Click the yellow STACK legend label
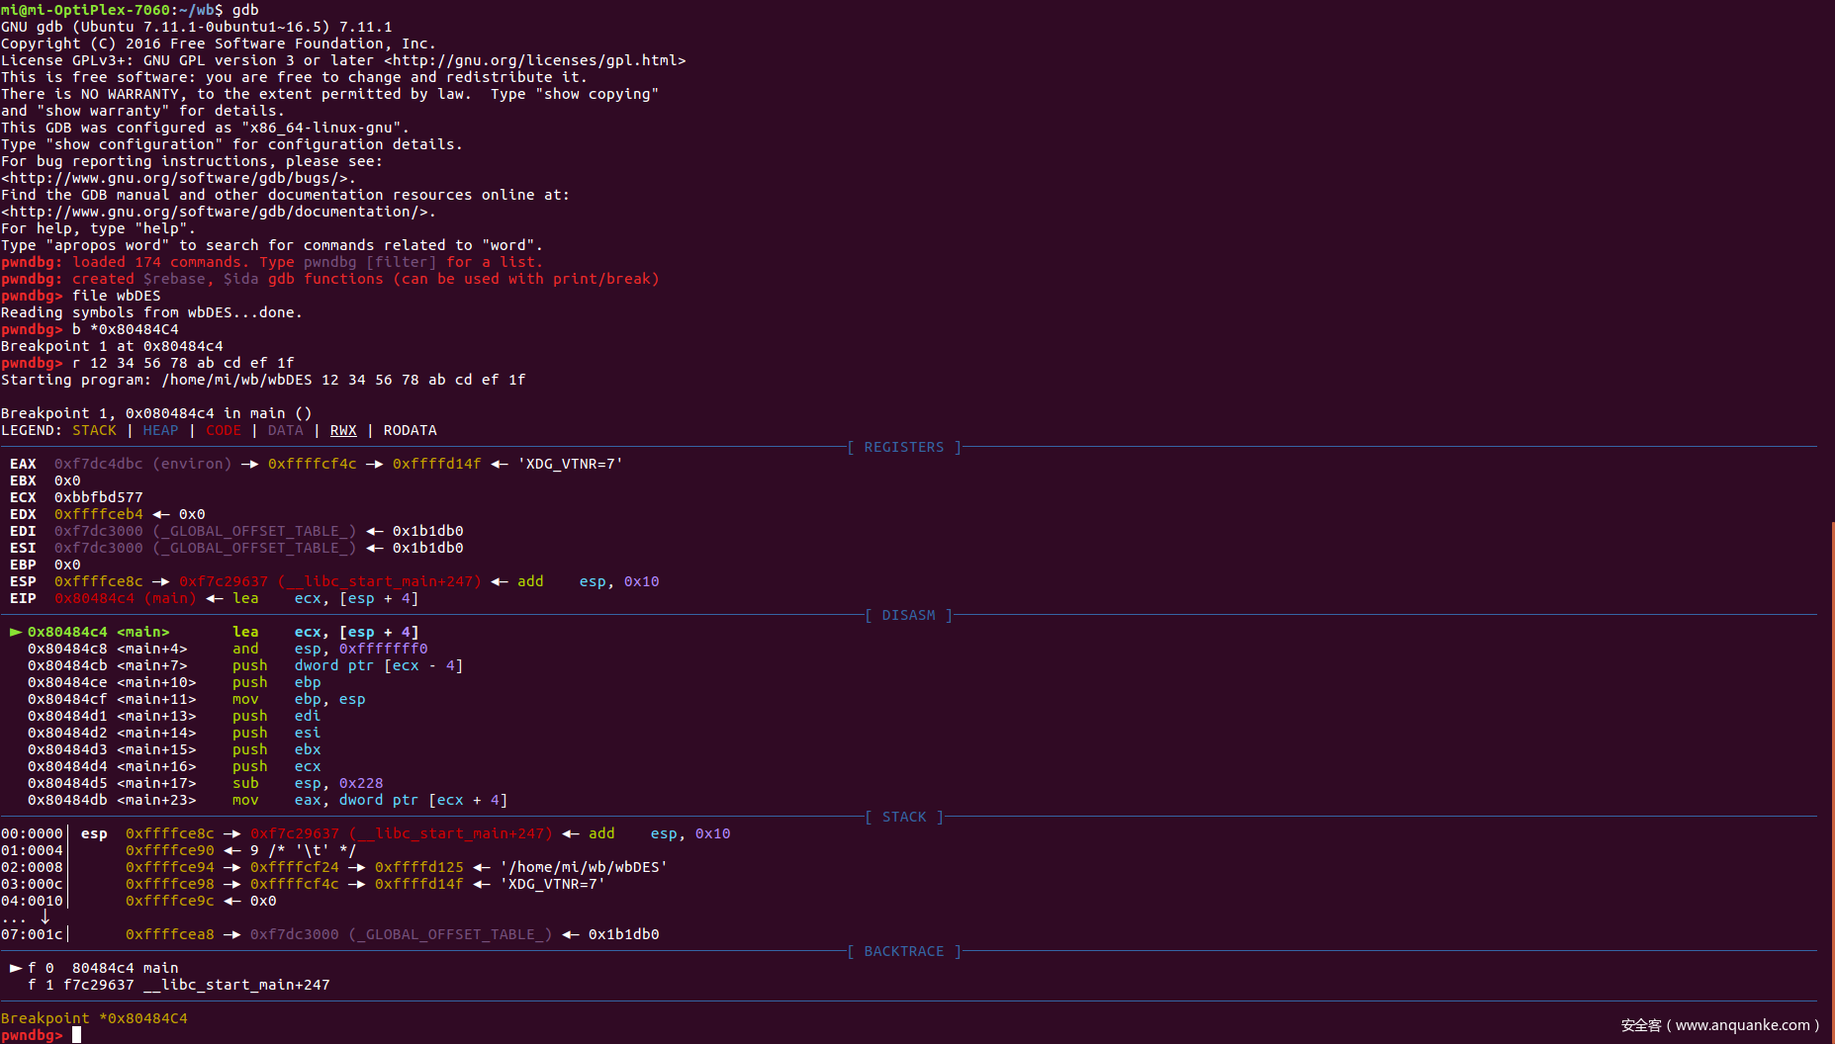1835x1044 pixels. 94,430
